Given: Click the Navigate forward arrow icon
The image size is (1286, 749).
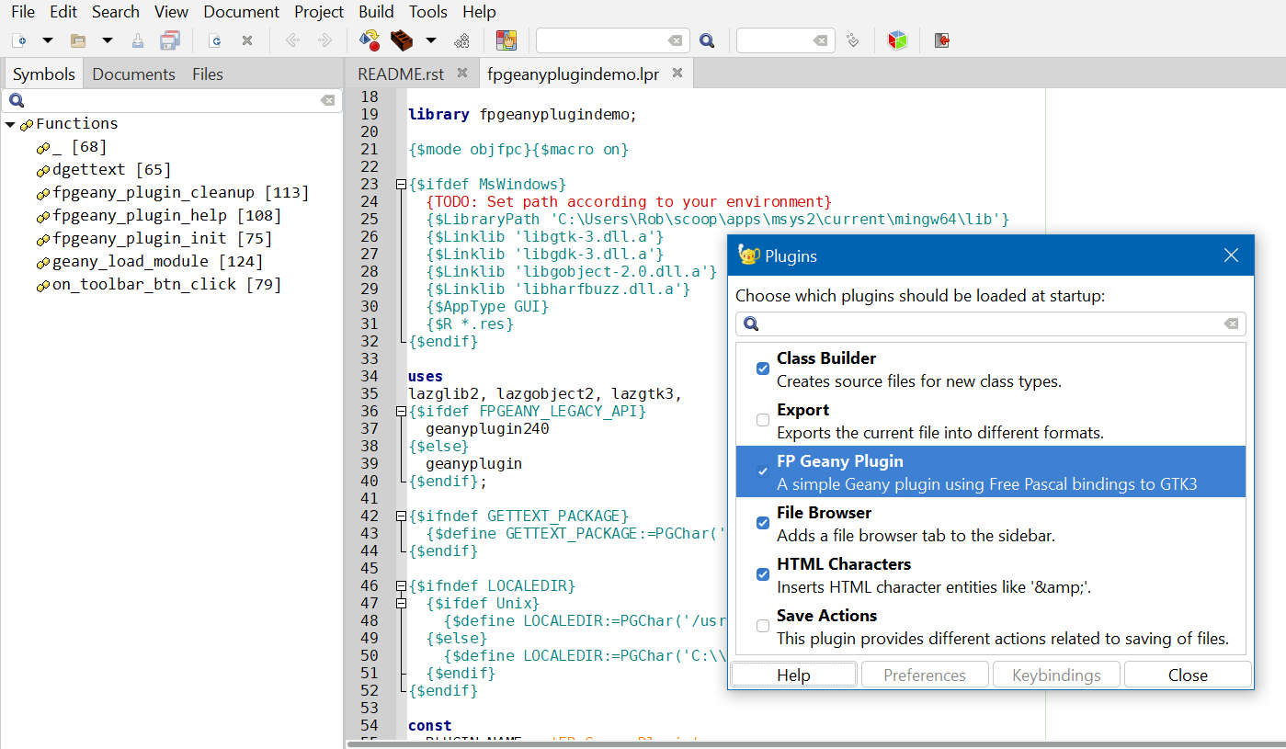Looking at the screenshot, I should point(324,40).
